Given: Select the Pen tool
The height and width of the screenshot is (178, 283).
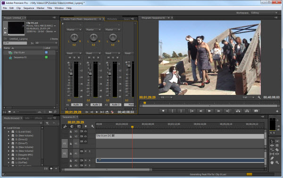Looking at the screenshot, I should click(272, 158).
